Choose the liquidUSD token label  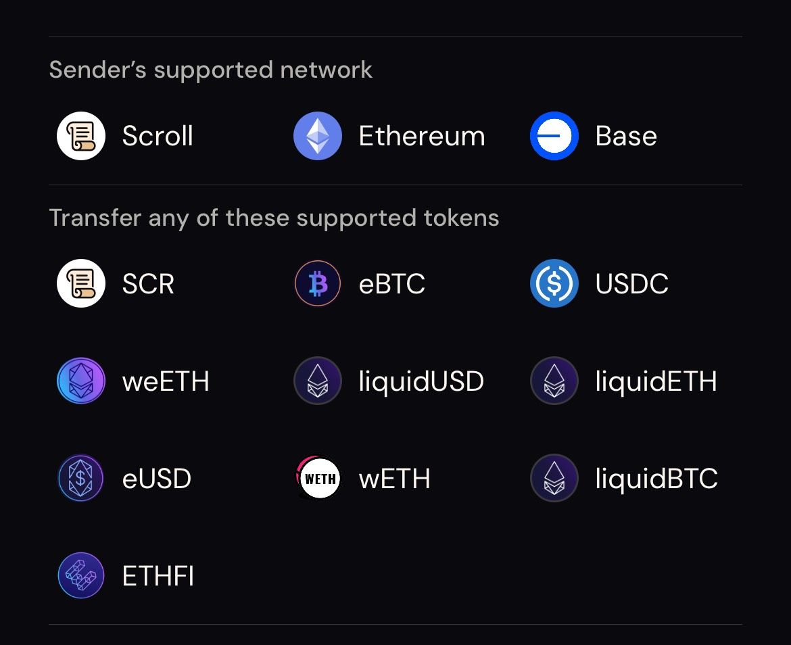coord(421,382)
